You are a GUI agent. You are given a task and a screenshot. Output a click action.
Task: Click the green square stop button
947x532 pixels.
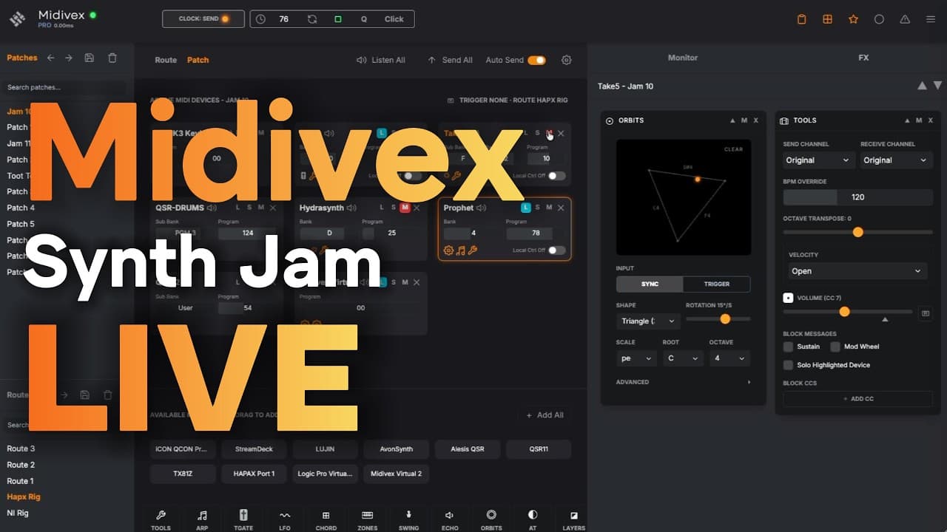(x=338, y=19)
